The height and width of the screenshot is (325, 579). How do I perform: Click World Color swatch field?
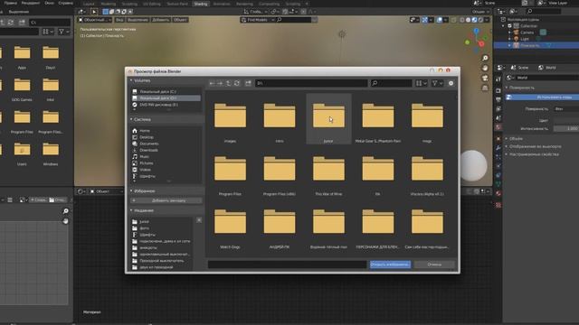pyautogui.click(x=566, y=120)
